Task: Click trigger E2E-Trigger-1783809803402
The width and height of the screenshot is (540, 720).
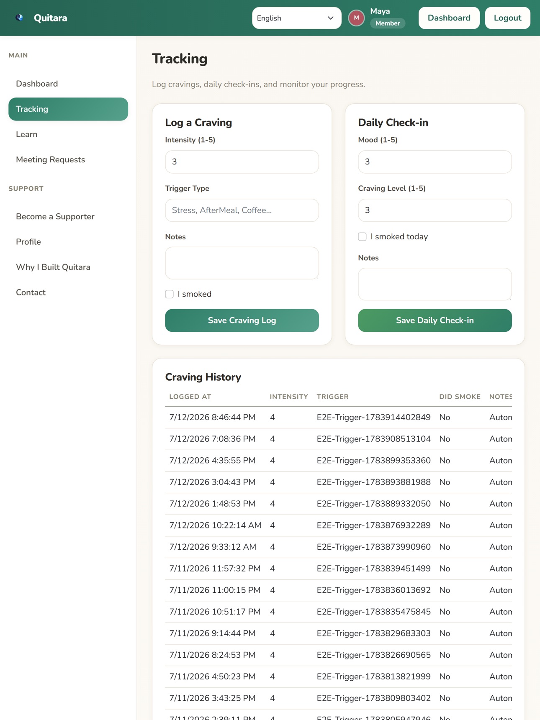Action: pyautogui.click(x=373, y=698)
